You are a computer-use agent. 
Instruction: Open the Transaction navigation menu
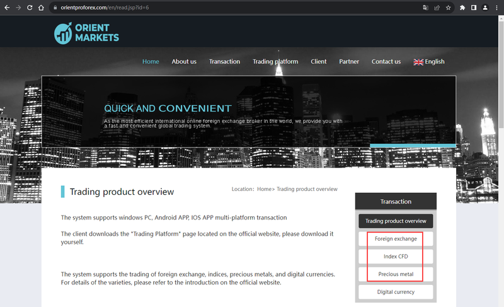(224, 61)
